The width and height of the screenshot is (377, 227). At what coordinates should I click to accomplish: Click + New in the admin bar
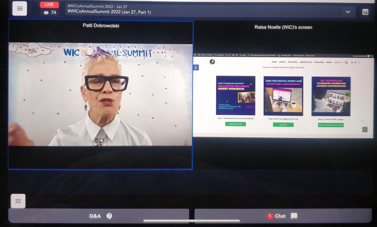243,55
